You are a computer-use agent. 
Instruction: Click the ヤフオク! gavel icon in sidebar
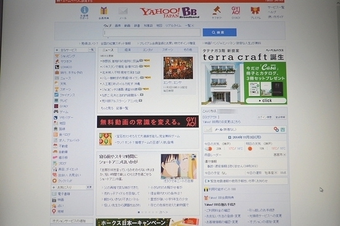(57, 61)
